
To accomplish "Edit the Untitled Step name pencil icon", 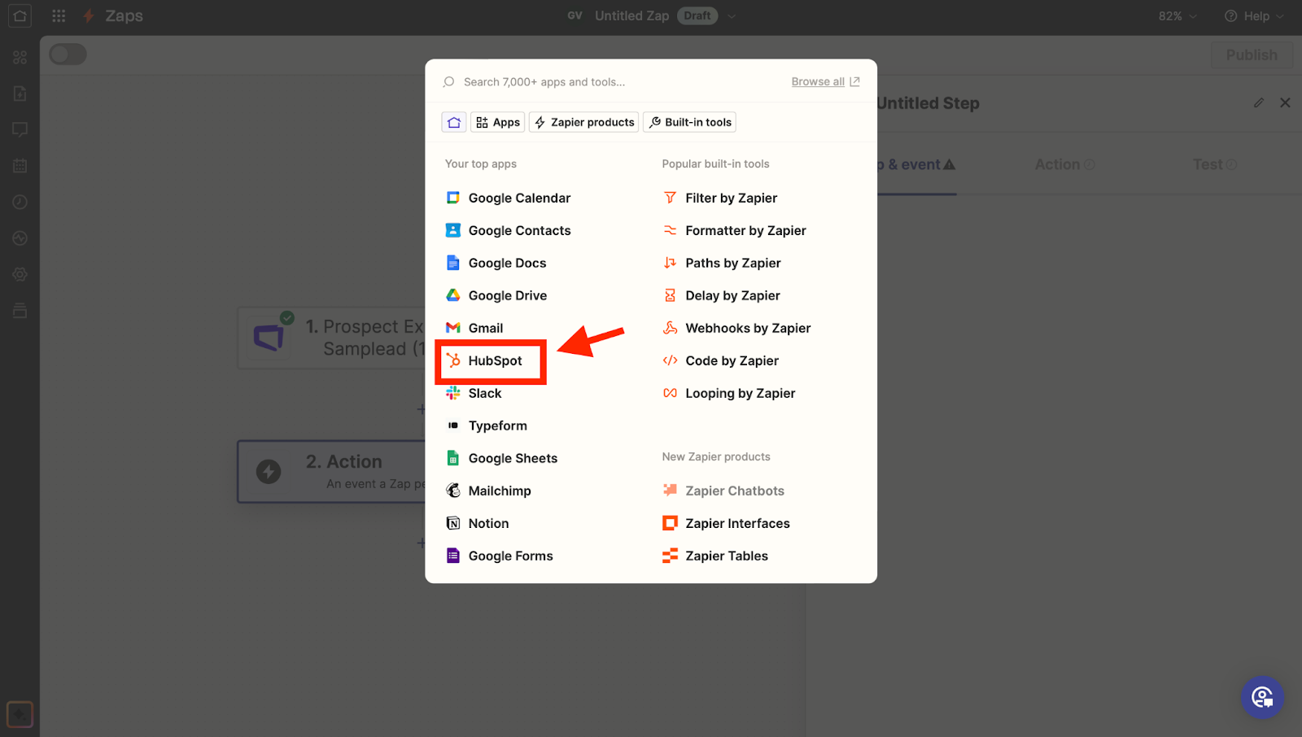I will [1259, 102].
